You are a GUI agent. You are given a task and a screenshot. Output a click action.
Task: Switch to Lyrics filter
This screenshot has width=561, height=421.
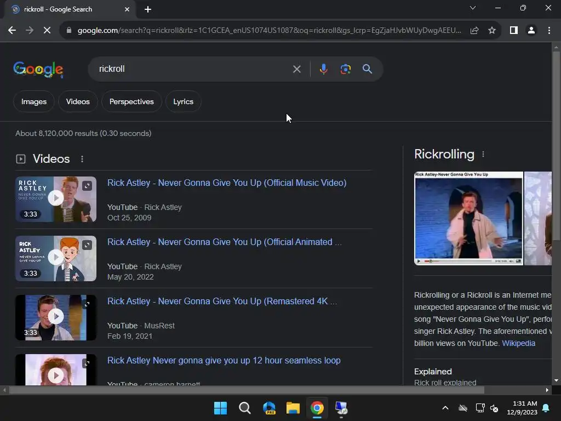point(183,101)
